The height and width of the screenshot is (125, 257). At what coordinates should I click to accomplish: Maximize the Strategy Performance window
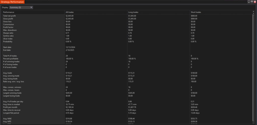tap(252, 2)
